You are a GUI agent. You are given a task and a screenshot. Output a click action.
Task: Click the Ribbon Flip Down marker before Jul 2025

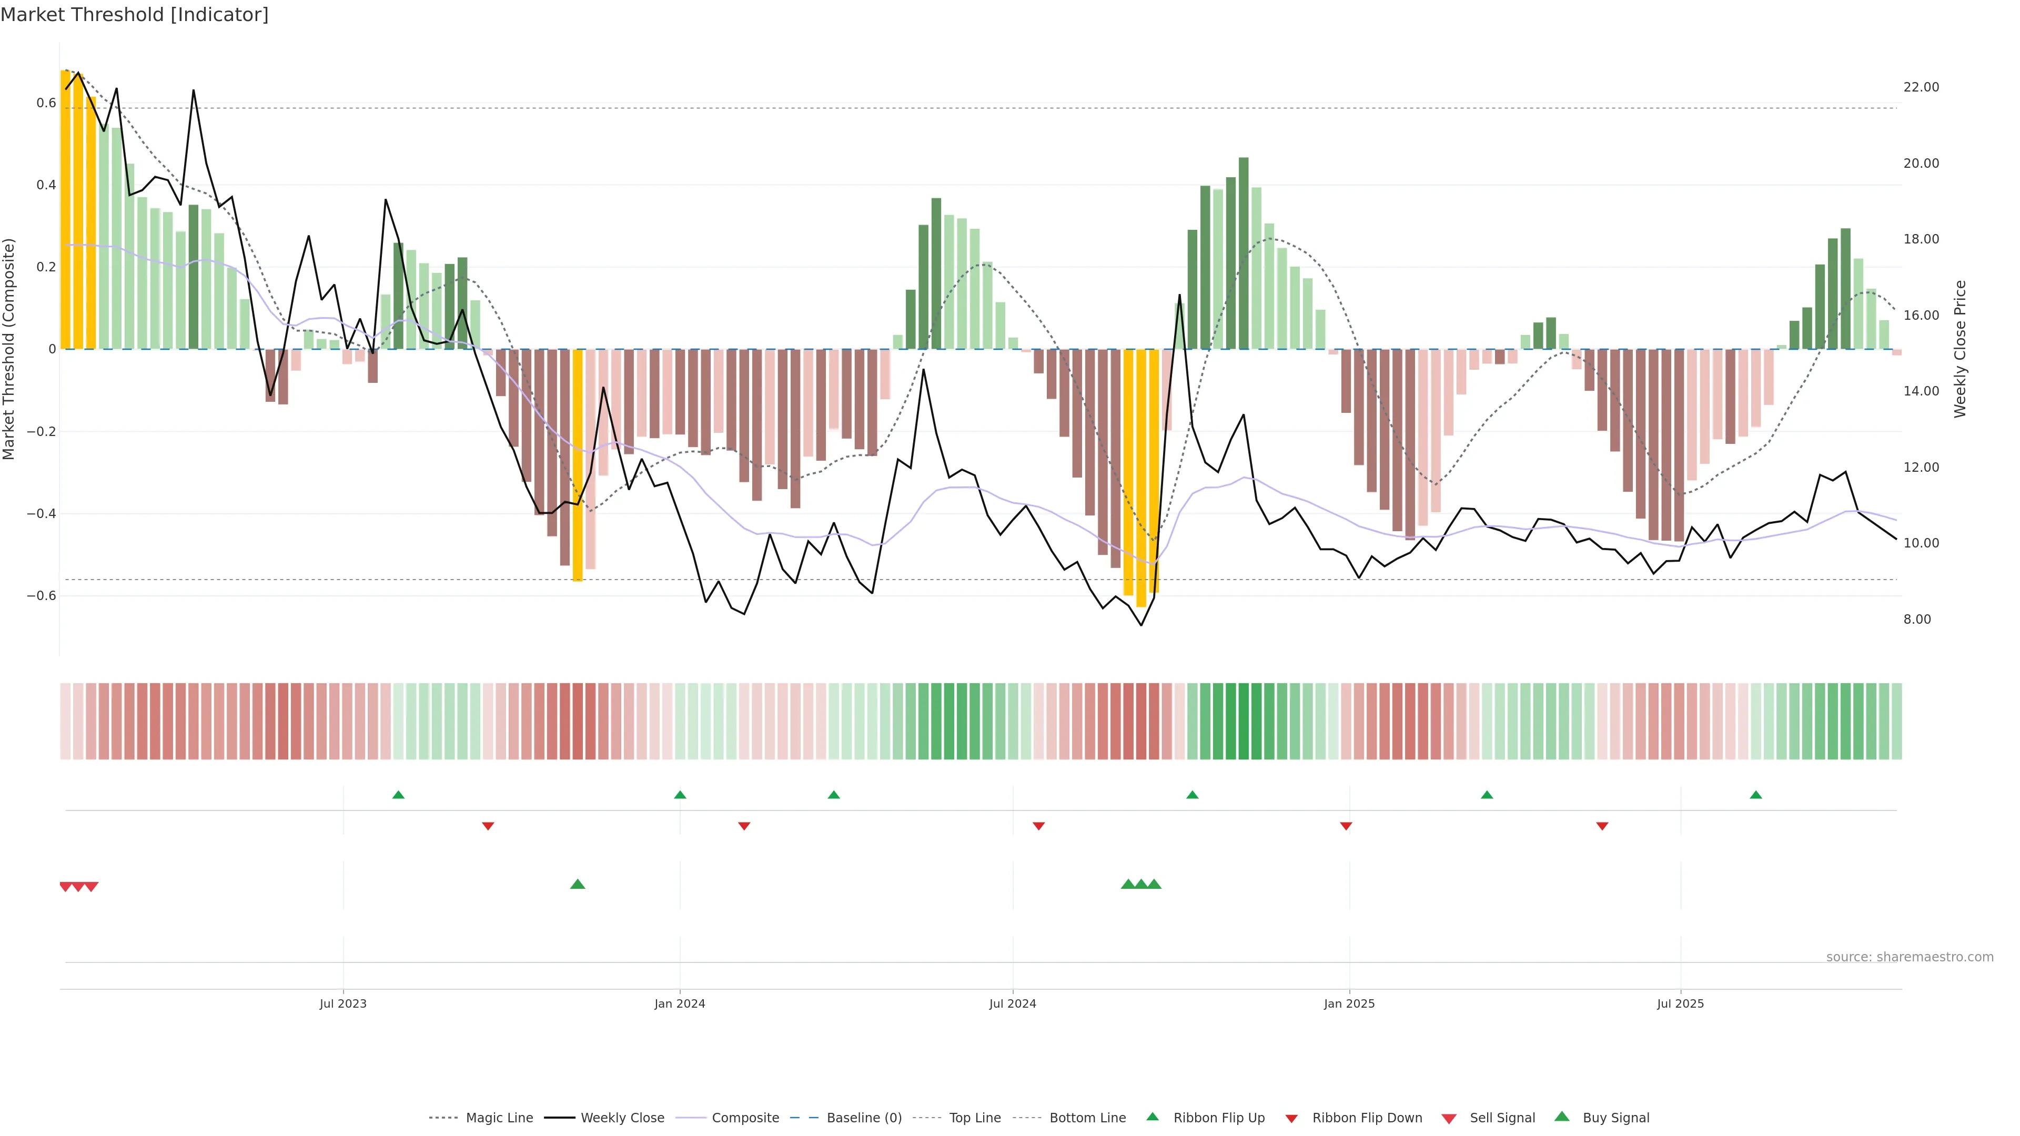[x=1602, y=826]
